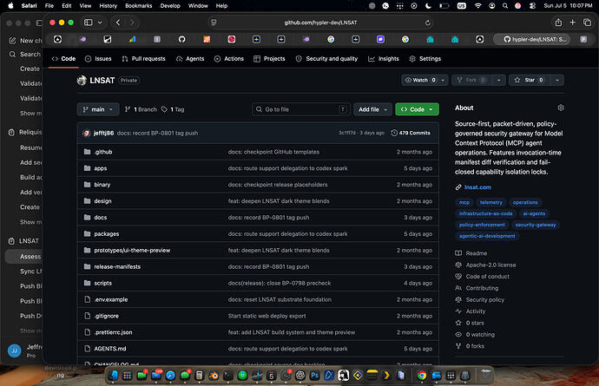The height and width of the screenshot is (386, 599).
Task: Open the History menu
Action: point(109,6)
